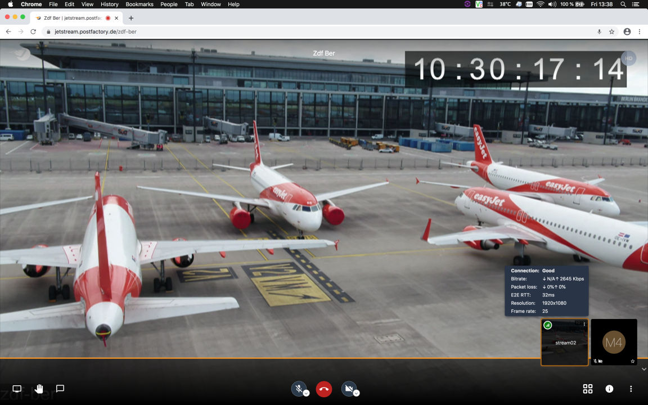Viewport: 648px width, 405px height.
Task: Open Chrome's three-dot menu
Action: point(640,31)
